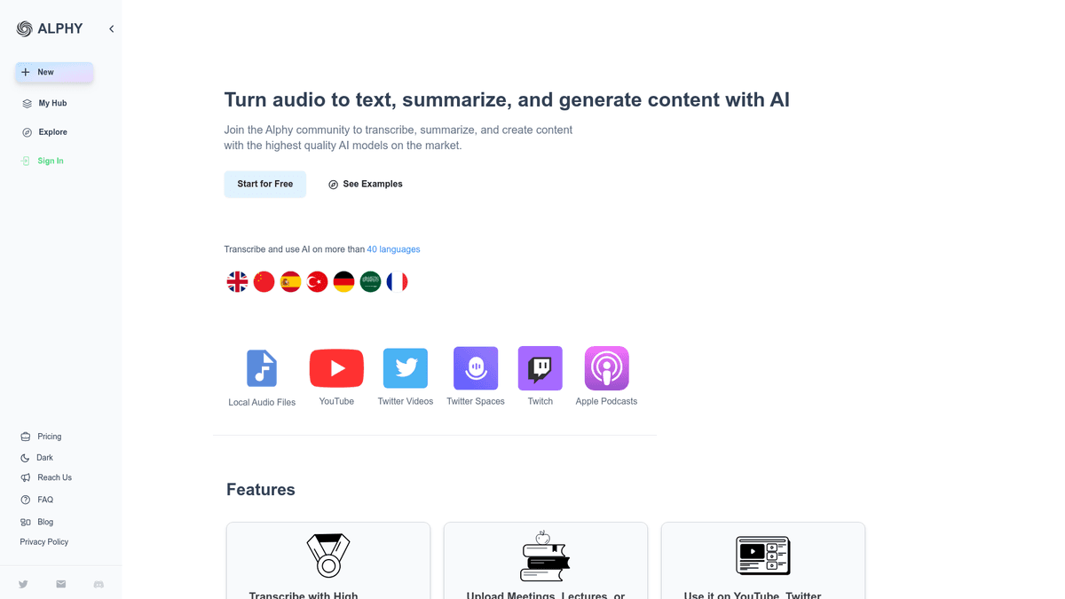Click the Twitter icon in sidebar footer
Image resolution: width=1065 pixels, height=599 pixels.
pos(23,584)
